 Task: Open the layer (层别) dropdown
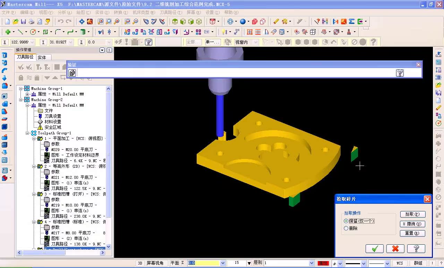pyautogui.click(x=311, y=263)
